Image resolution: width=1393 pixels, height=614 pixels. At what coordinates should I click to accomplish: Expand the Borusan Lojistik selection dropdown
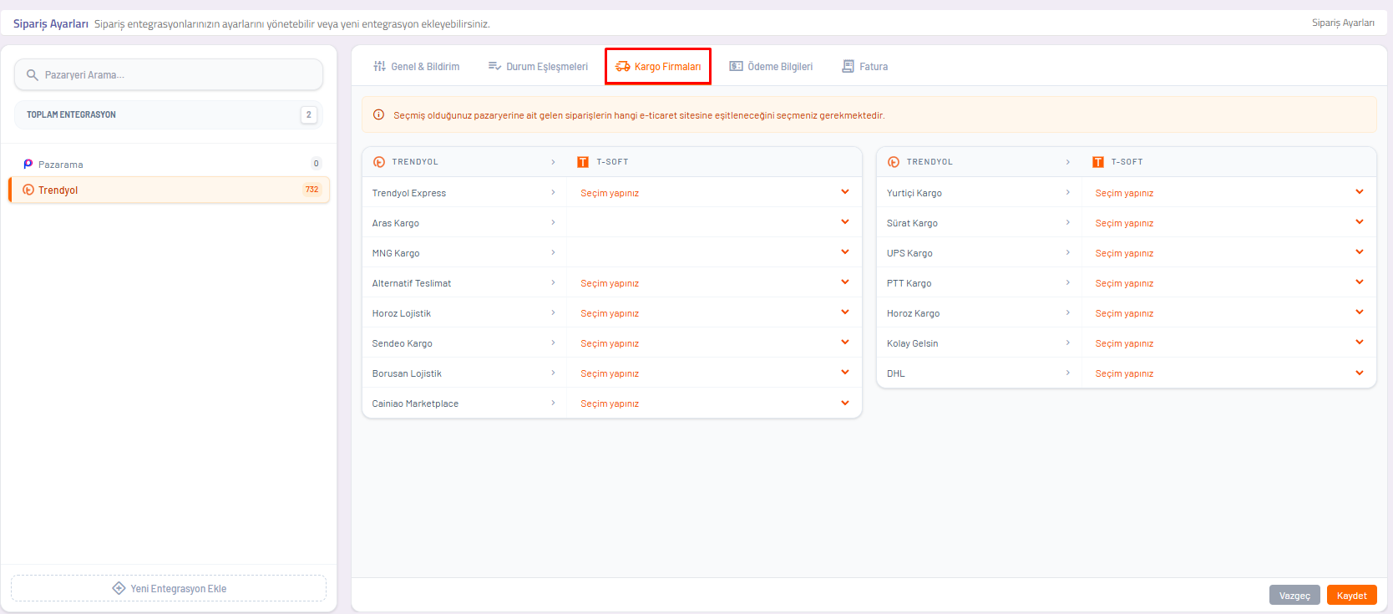[714, 373]
